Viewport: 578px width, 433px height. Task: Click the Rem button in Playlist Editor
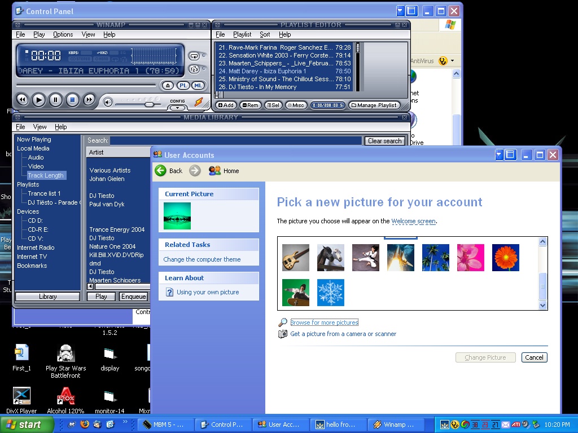pos(250,105)
